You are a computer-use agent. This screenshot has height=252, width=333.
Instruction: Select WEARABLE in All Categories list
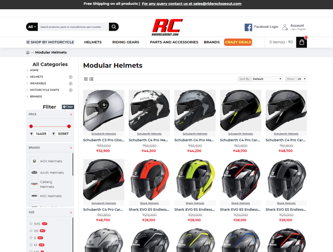coord(38,83)
